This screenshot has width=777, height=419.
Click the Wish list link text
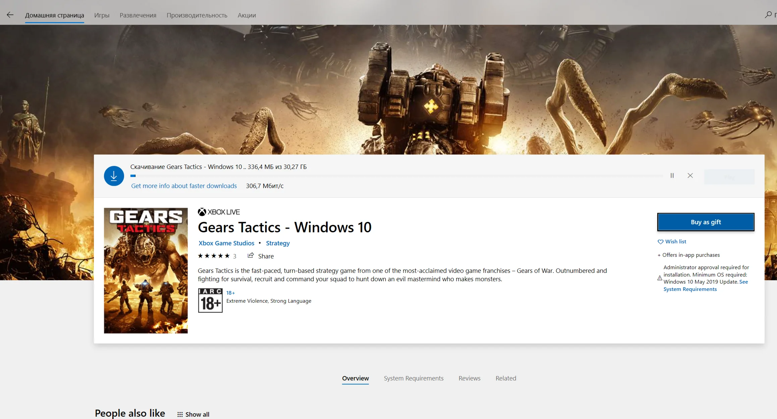[x=676, y=241]
